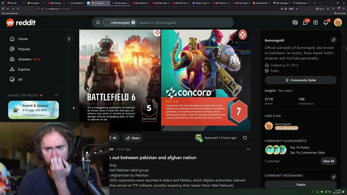
Task: Remove the r/Asmongold search scope chip
Action: (133, 22)
